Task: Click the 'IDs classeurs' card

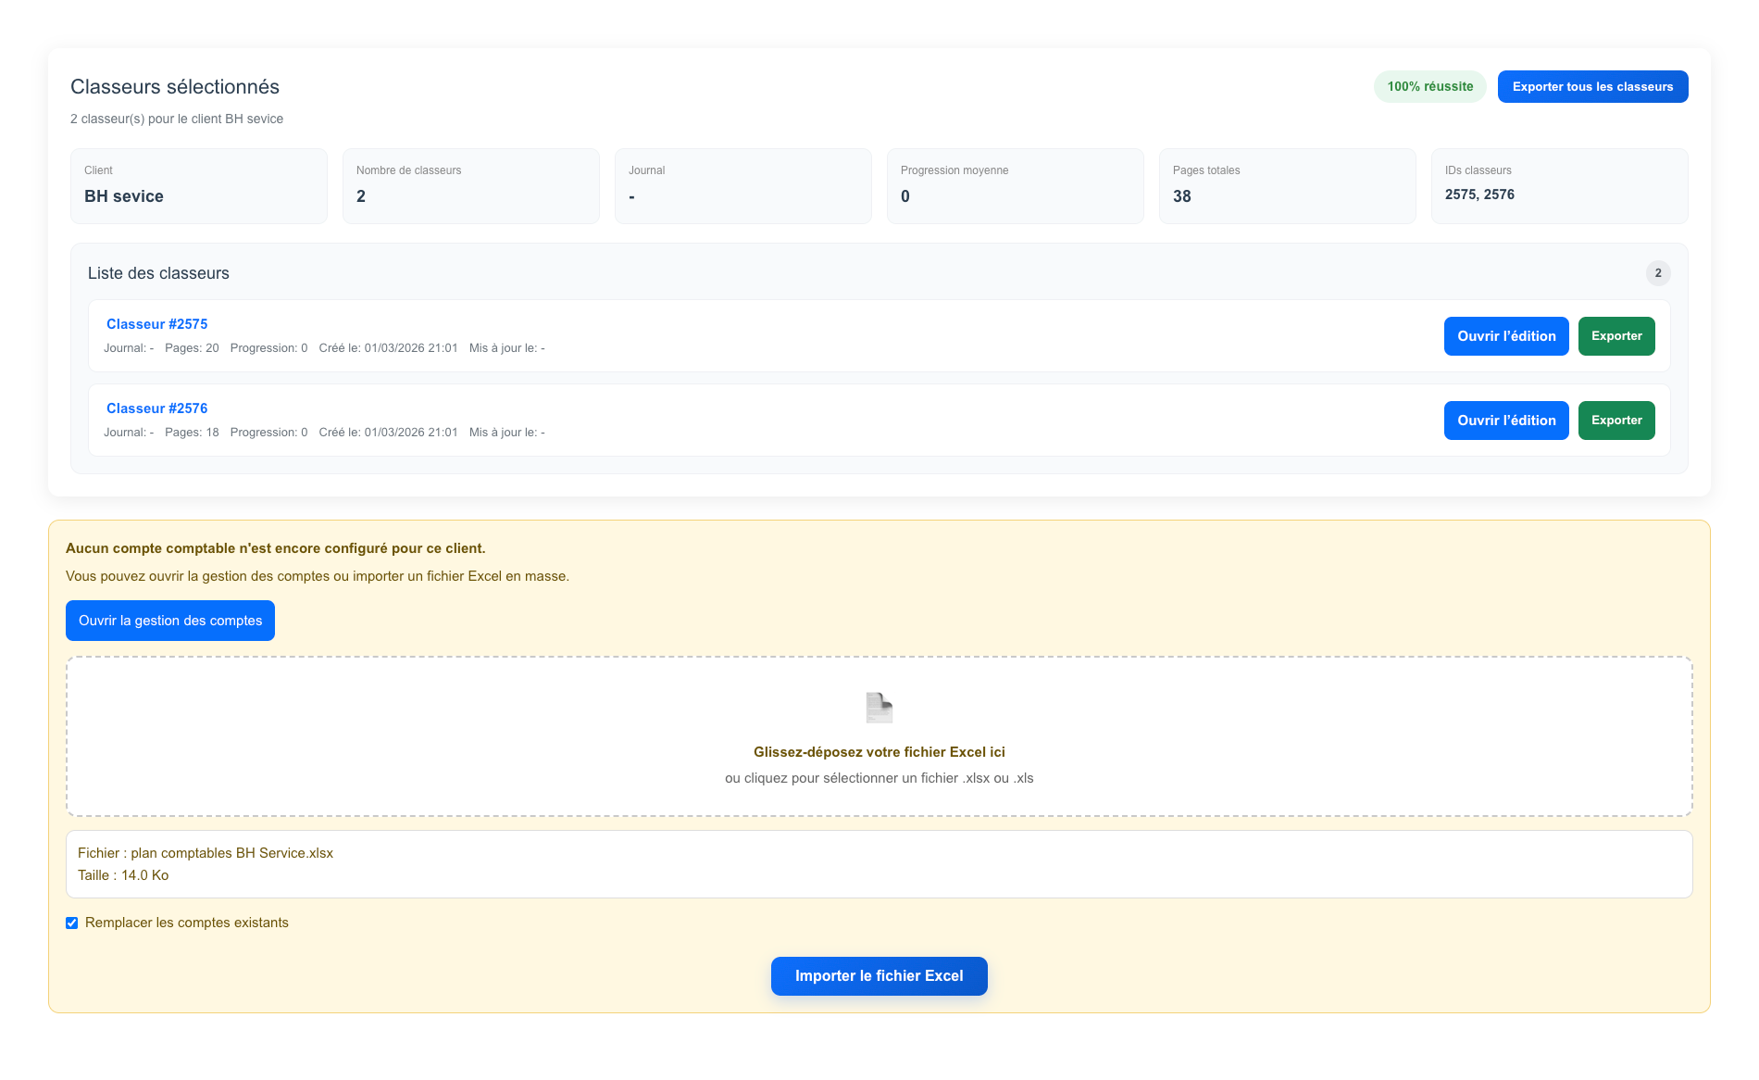Action: pyautogui.click(x=1559, y=186)
